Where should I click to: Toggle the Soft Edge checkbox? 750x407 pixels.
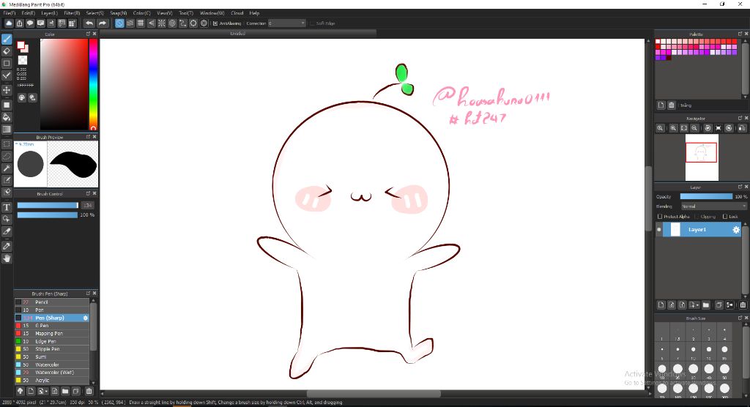tap(312, 23)
